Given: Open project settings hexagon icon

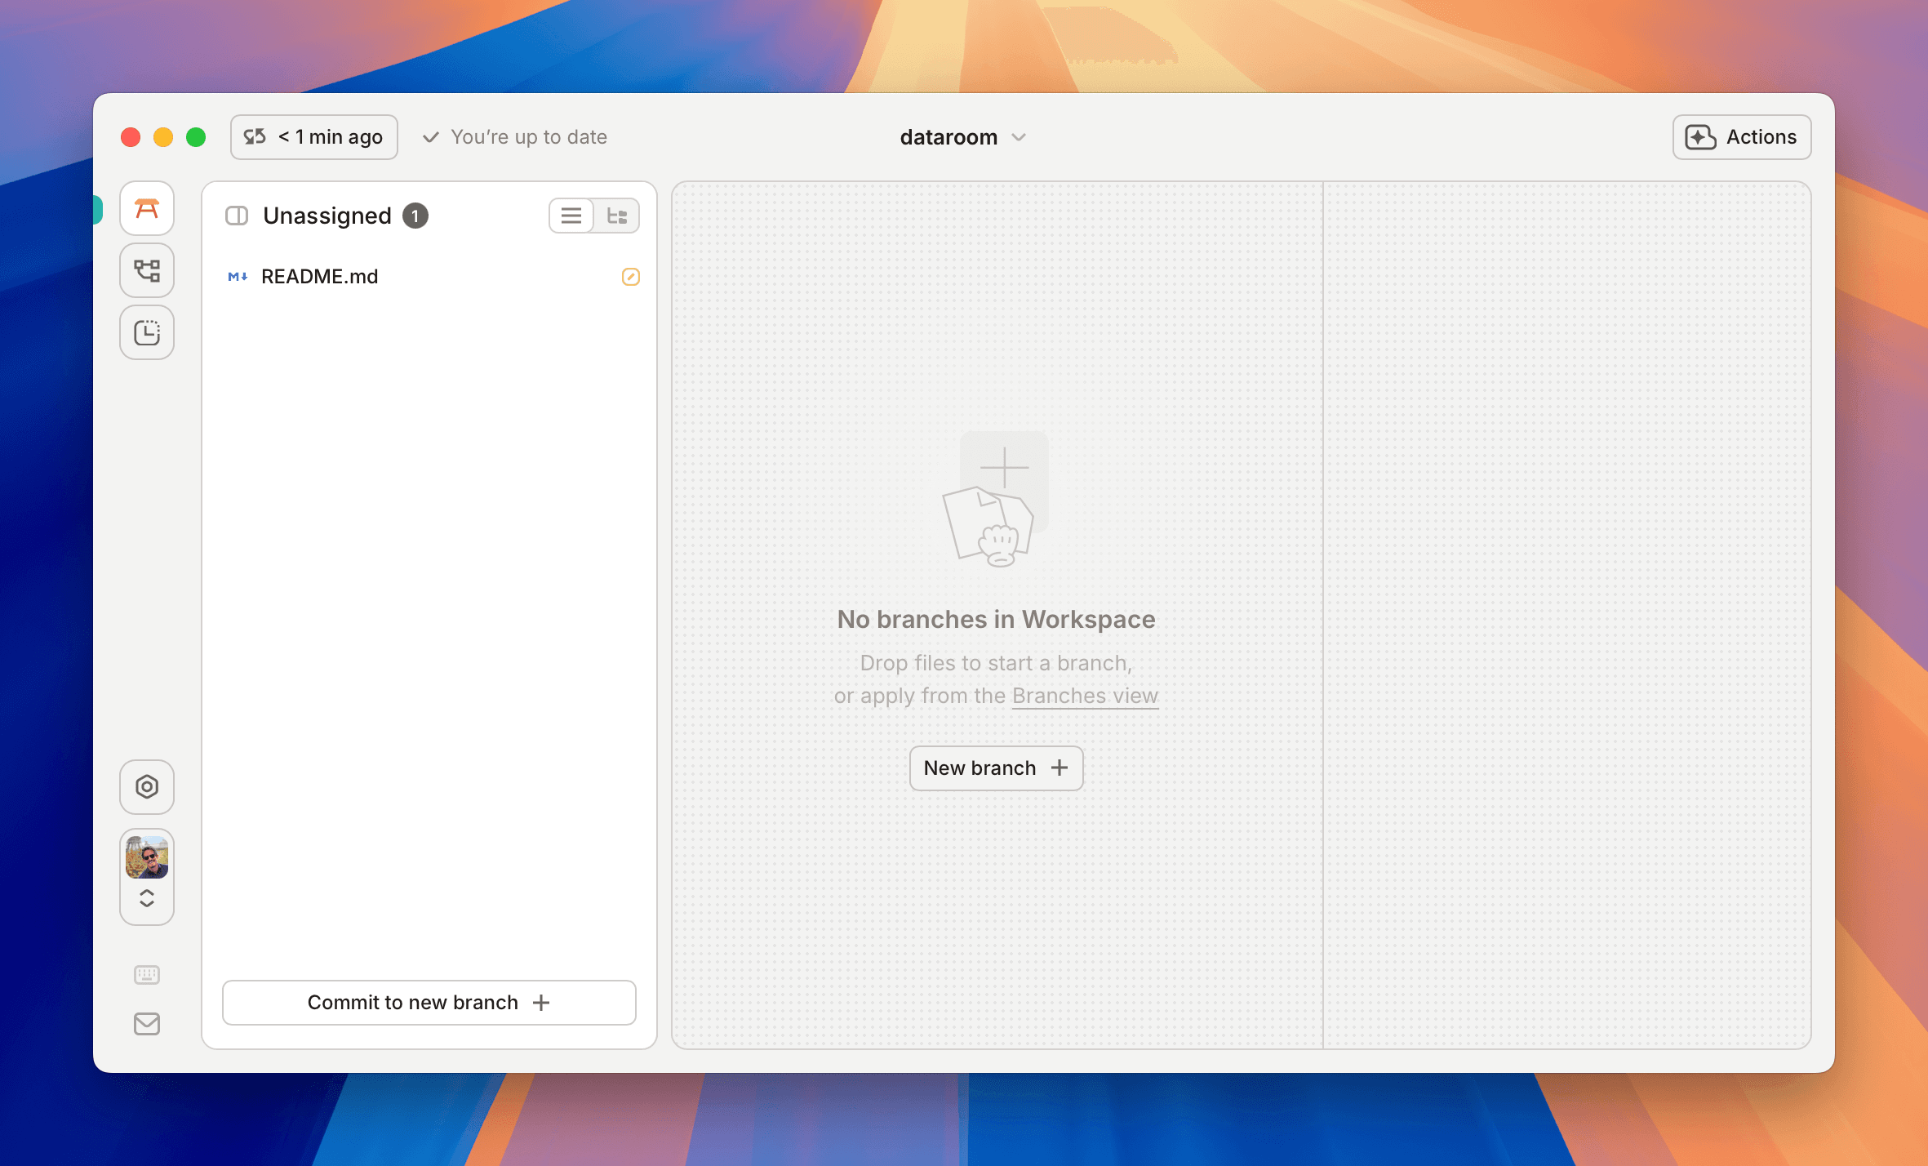Looking at the screenshot, I should click(x=147, y=787).
